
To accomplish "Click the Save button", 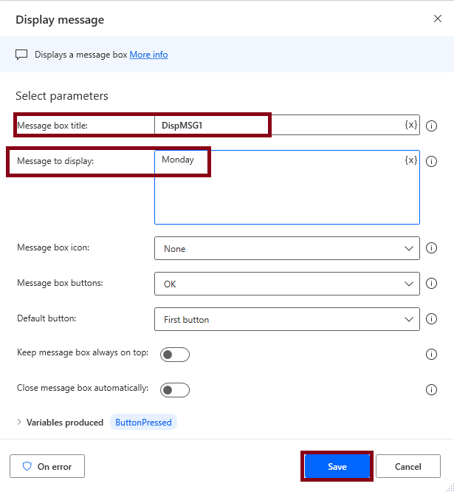I will tap(337, 466).
